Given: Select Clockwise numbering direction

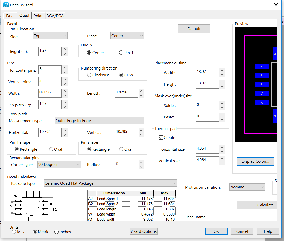Looking at the screenshot, I should tap(89, 75).
